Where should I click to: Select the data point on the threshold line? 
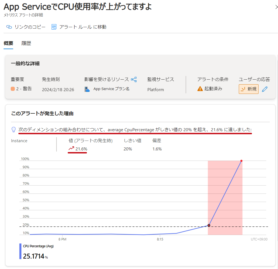click(209, 225)
